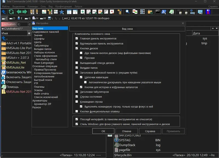Uncheck Главная панель инструментов checkbox
This screenshot has width=219, height=158.
click(x=77, y=39)
